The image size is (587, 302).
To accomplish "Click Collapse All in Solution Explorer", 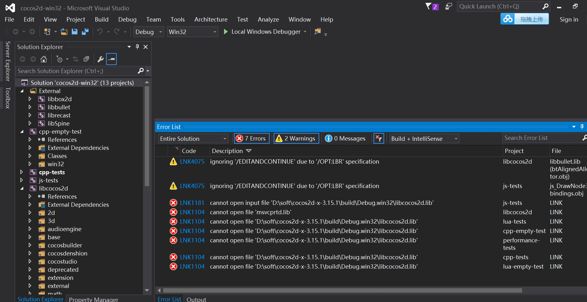I will pyautogui.click(x=86, y=59).
